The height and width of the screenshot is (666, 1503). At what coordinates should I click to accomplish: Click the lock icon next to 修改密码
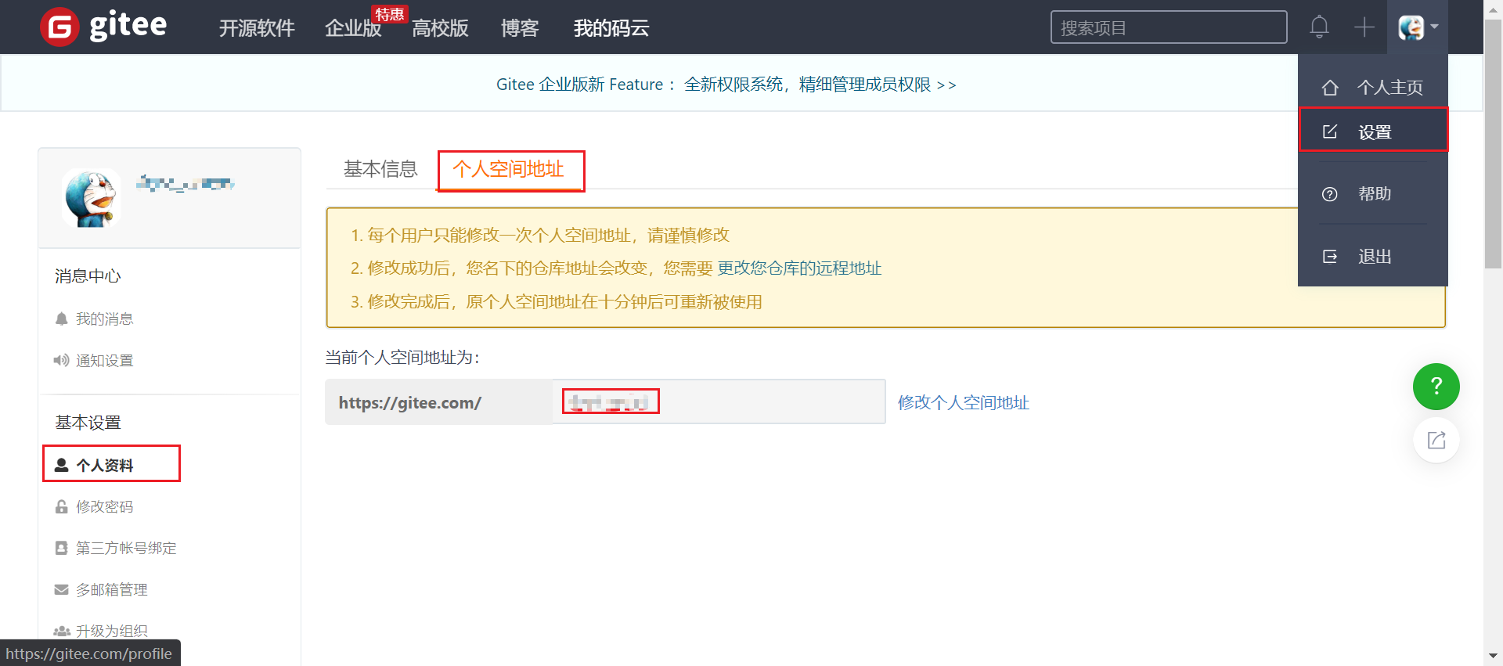coord(61,506)
